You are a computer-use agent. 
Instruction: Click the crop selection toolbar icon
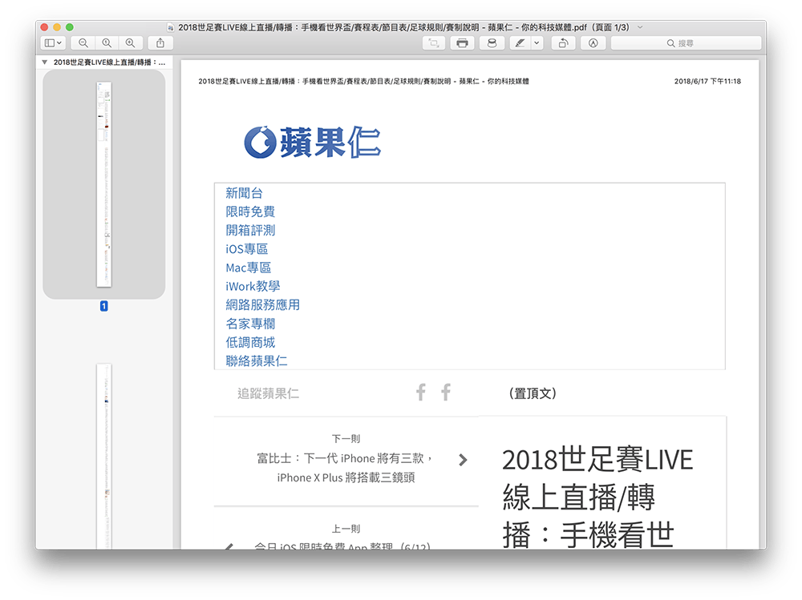pos(434,43)
